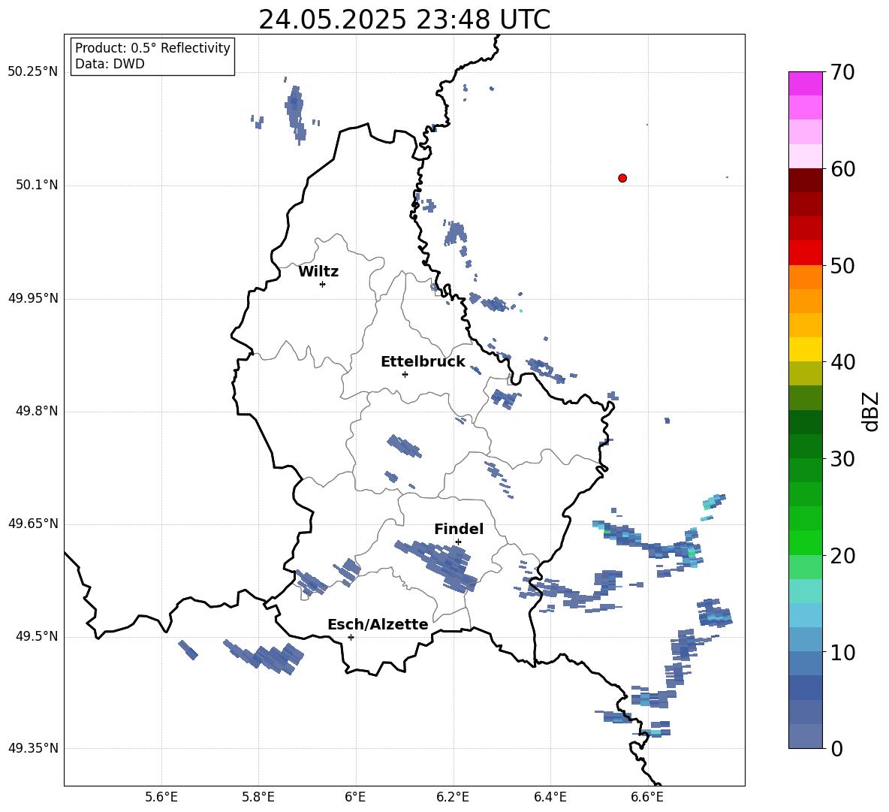Pick the bright red swatch just above 50 dBZ
The width and height of the screenshot is (889, 812).
(x=805, y=253)
